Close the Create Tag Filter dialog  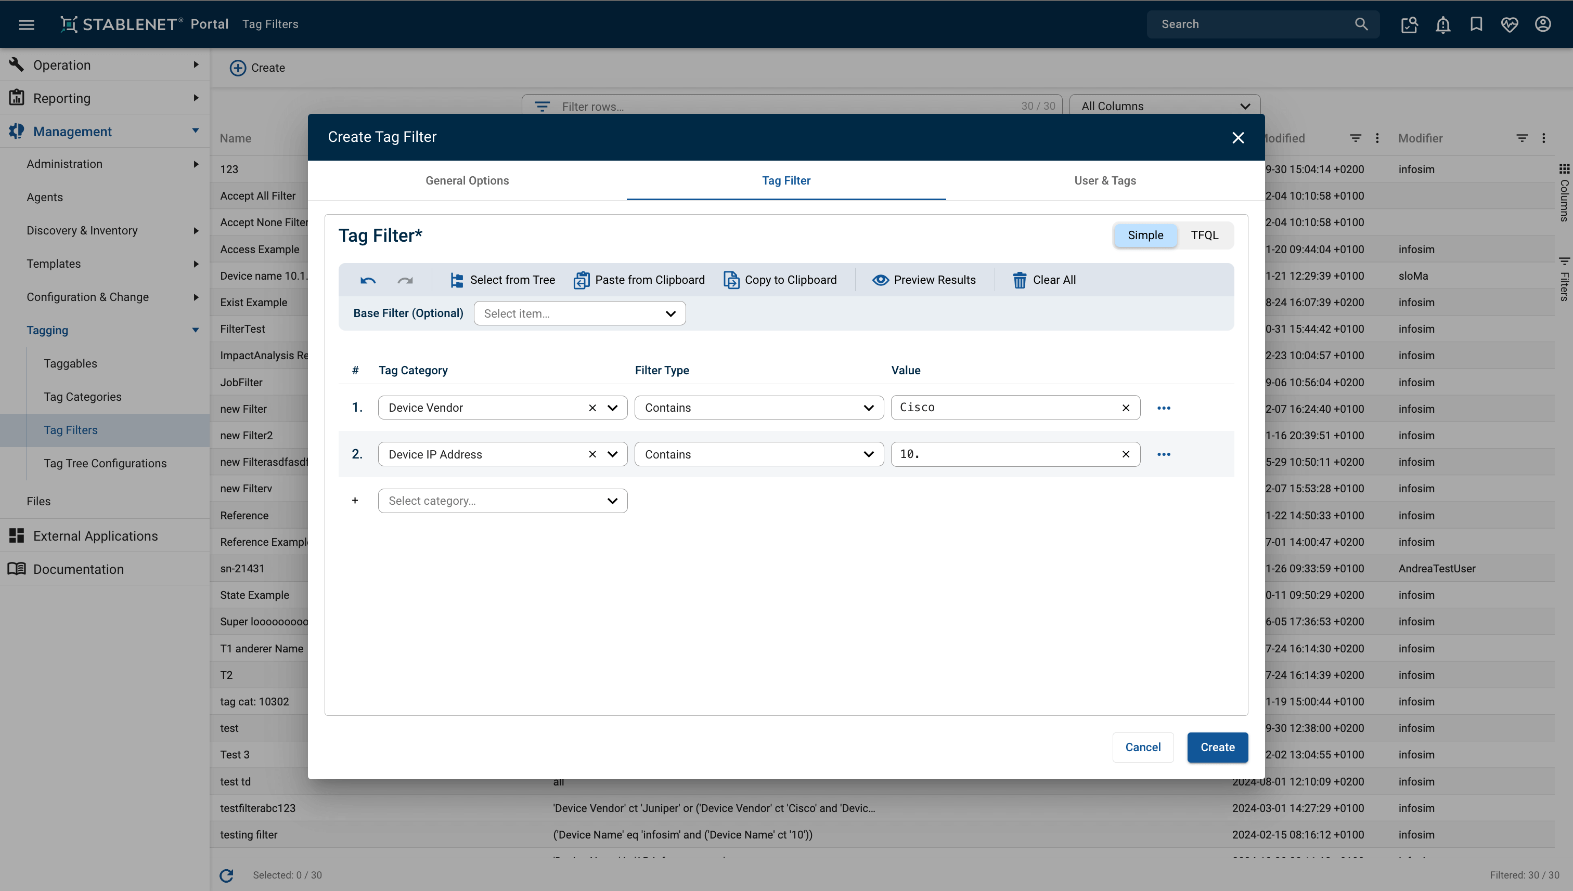point(1237,138)
